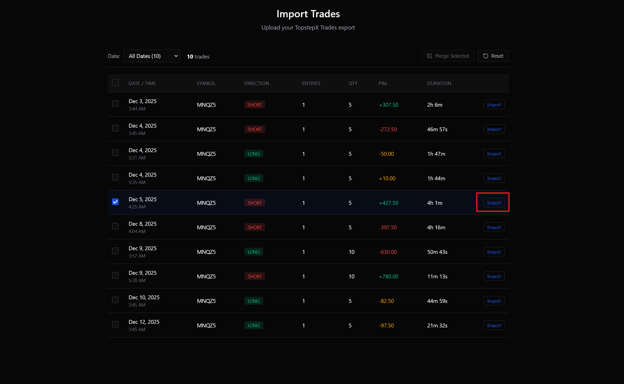The width and height of the screenshot is (624, 384).
Task: Click the green +780.00 P&L value
Action: click(x=388, y=276)
